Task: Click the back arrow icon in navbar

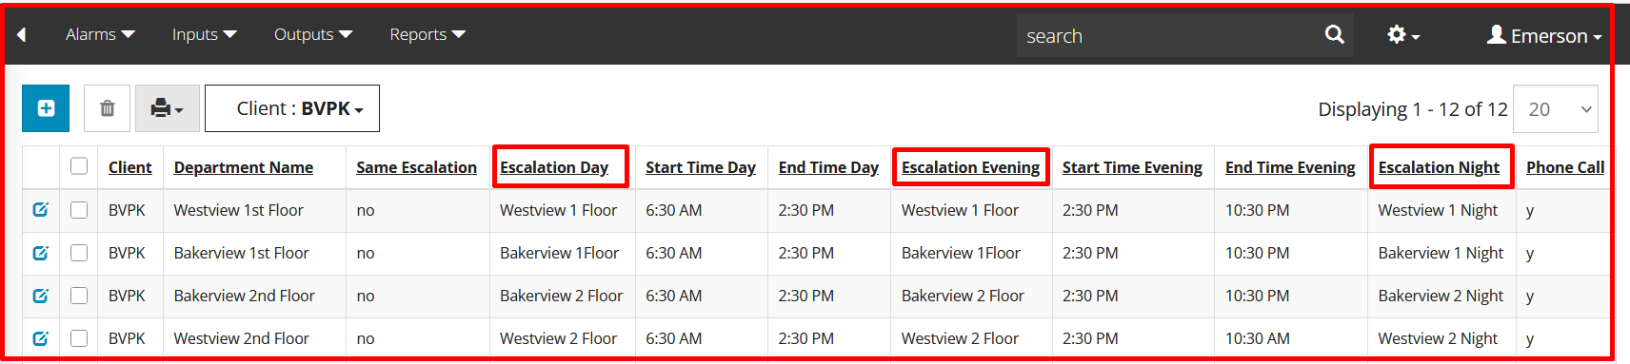Action: coord(21,35)
